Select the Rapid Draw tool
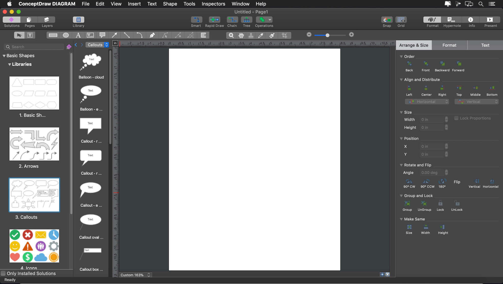This screenshot has width=503, height=284. coord(214,20)
